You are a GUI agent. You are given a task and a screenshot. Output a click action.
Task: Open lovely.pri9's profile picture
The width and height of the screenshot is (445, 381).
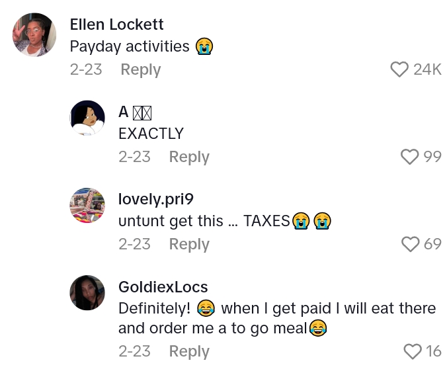87,205
